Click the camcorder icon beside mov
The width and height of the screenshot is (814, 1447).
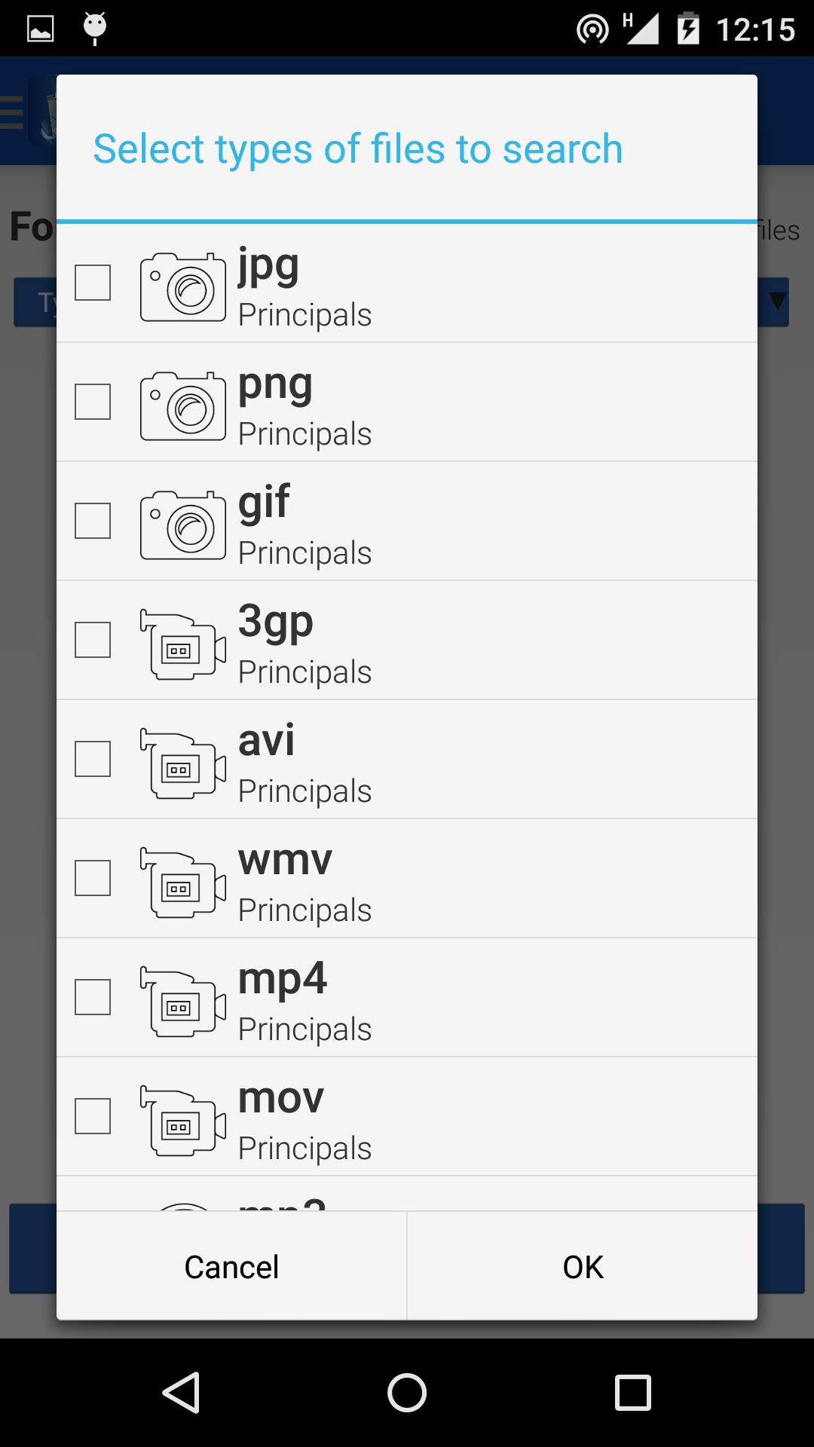click(183, 1121)
